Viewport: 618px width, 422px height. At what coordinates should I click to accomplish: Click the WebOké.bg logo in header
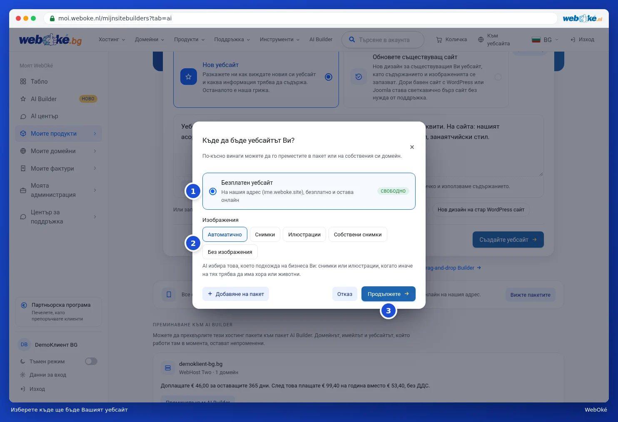[50, 40]
